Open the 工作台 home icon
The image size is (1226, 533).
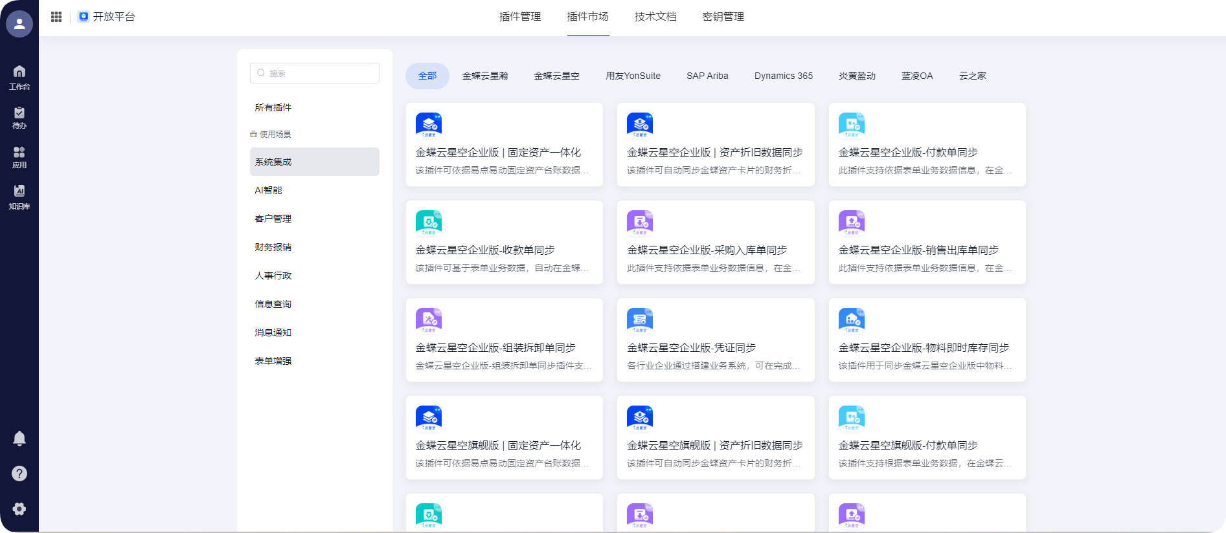[19, 76]
